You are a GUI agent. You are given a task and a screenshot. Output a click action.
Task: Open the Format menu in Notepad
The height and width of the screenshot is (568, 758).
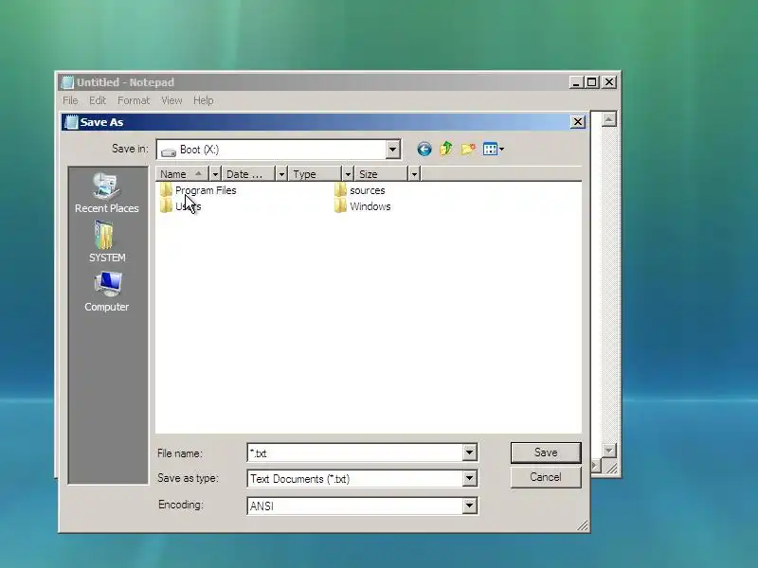(x=134, y=100)
